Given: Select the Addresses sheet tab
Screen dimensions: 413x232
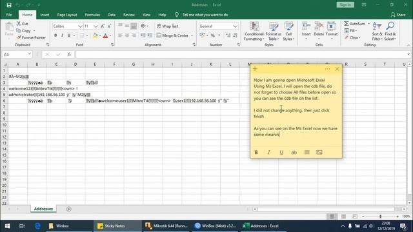Looking at the screenshot, I should [x=43, y=209].
